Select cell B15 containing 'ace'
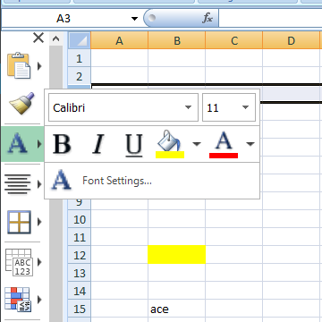This screenshot has height=322, width=322. click(x=177, y=309)
